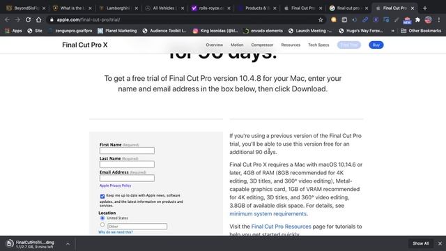The image size is (446, 251).
Task: Open the Resources nav item
Action: coord(291,45)
